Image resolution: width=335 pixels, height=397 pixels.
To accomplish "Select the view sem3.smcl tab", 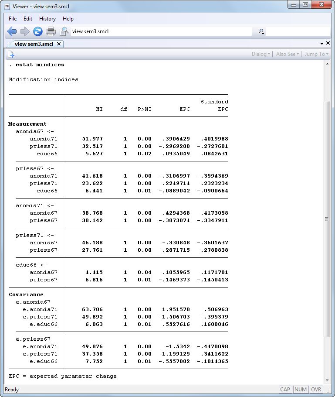I will pos(34,44).
